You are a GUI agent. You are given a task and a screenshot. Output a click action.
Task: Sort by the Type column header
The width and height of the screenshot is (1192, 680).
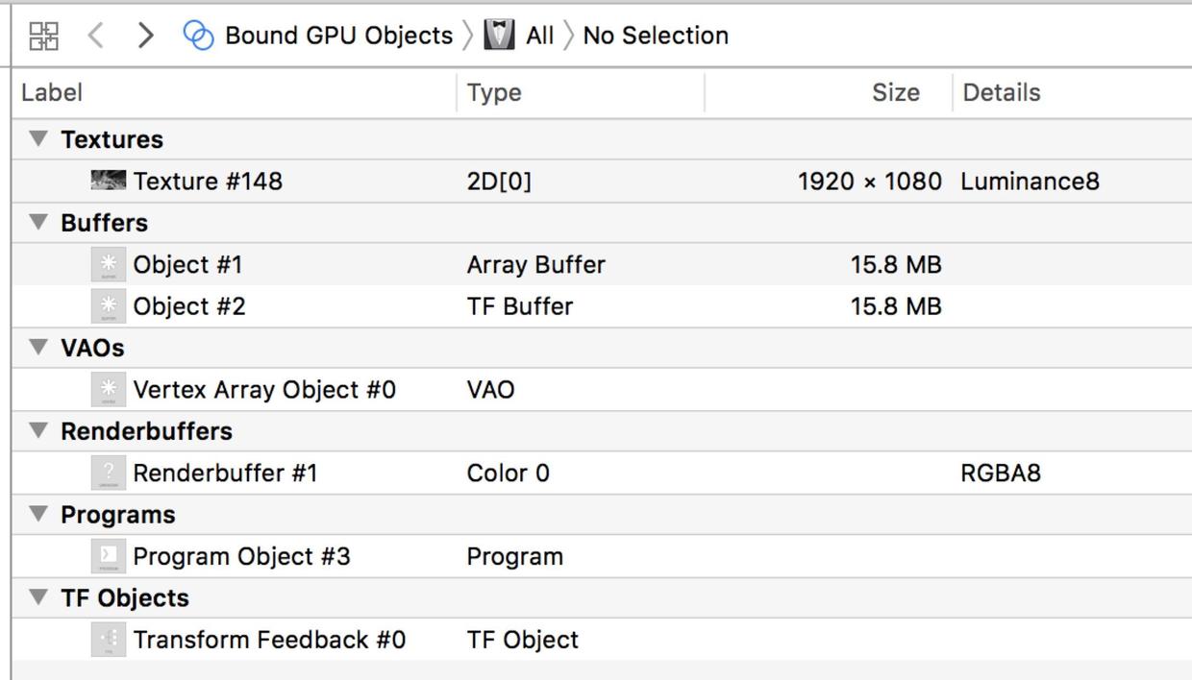coord(494,92)
